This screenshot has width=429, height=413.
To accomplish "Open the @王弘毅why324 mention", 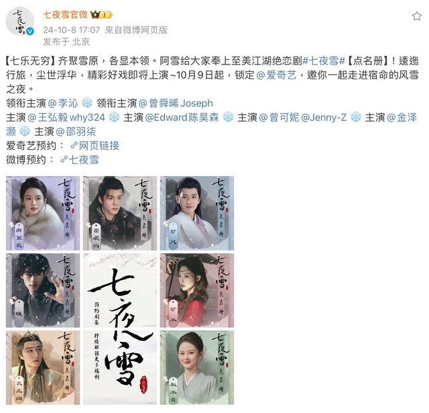I will click(x=66, y=118).
